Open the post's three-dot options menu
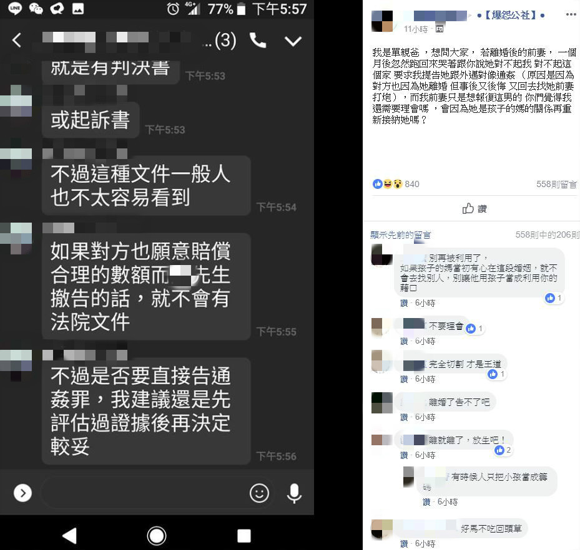 (571, 14)
